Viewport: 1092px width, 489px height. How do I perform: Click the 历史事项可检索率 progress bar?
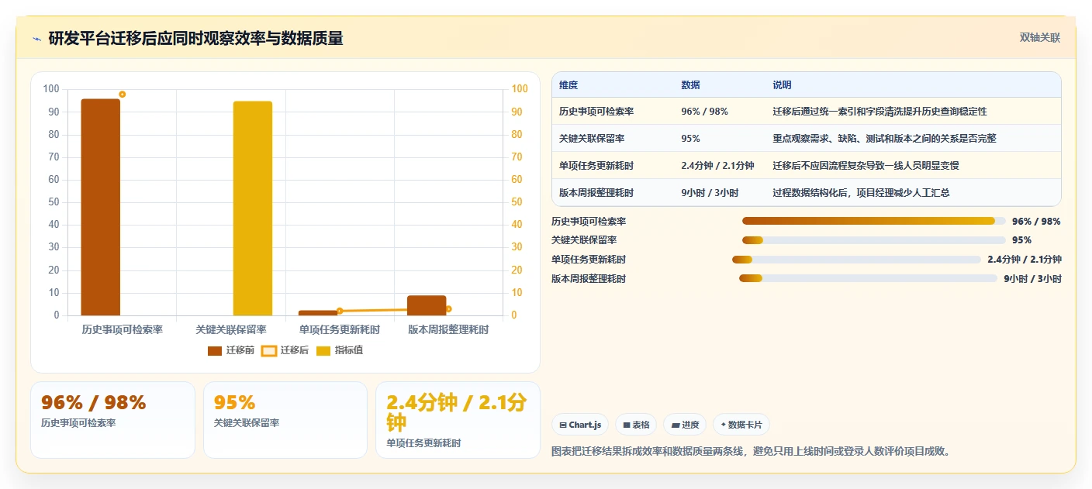click(874, 221)
